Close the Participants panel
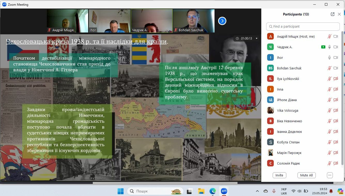The height and width of the screenshot is (196, 345). tap(339, 14)
